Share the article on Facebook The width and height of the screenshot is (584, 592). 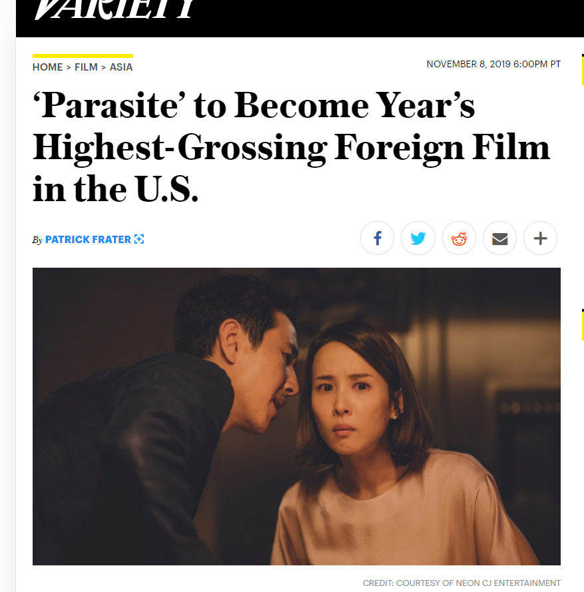[377, 238]
